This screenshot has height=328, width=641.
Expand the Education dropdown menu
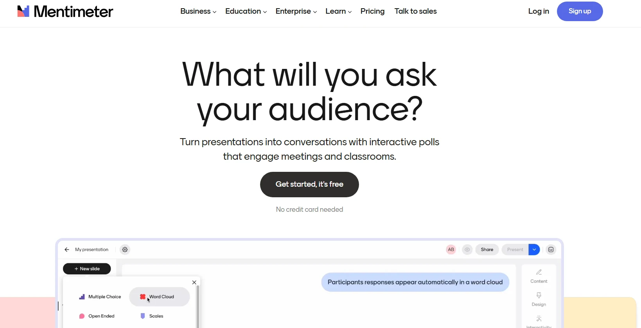click(246, 11)
